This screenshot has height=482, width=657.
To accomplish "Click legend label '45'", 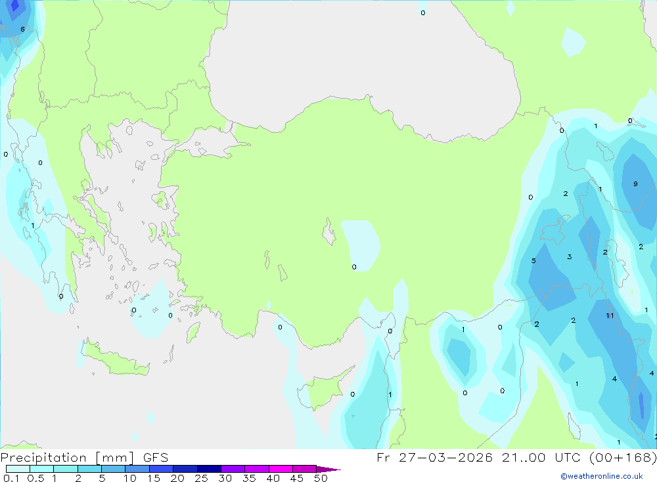I will (297, 478).
